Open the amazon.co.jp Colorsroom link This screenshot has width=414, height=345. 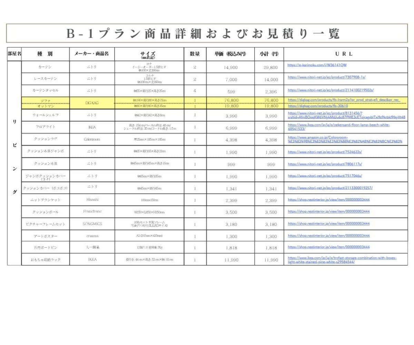click(x=345, y=139)
